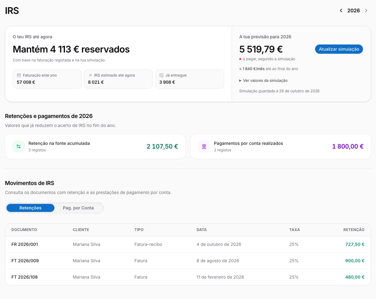Update the simulation with Atualizar simulação
The image size is (376, 299).
coord(339,49)
